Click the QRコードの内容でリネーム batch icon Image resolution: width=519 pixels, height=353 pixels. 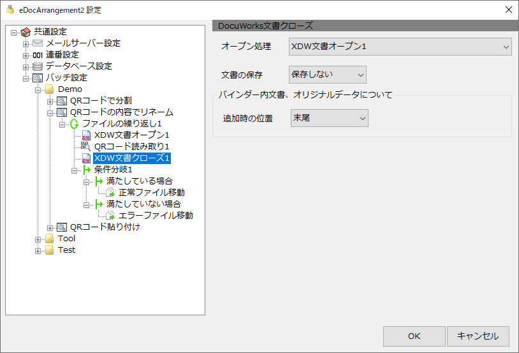(62, 112)
